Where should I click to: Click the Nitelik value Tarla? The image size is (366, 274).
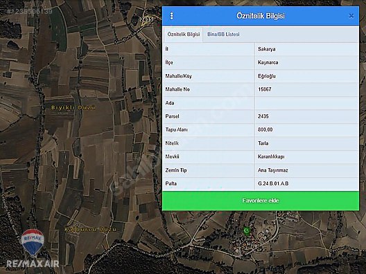263,143
